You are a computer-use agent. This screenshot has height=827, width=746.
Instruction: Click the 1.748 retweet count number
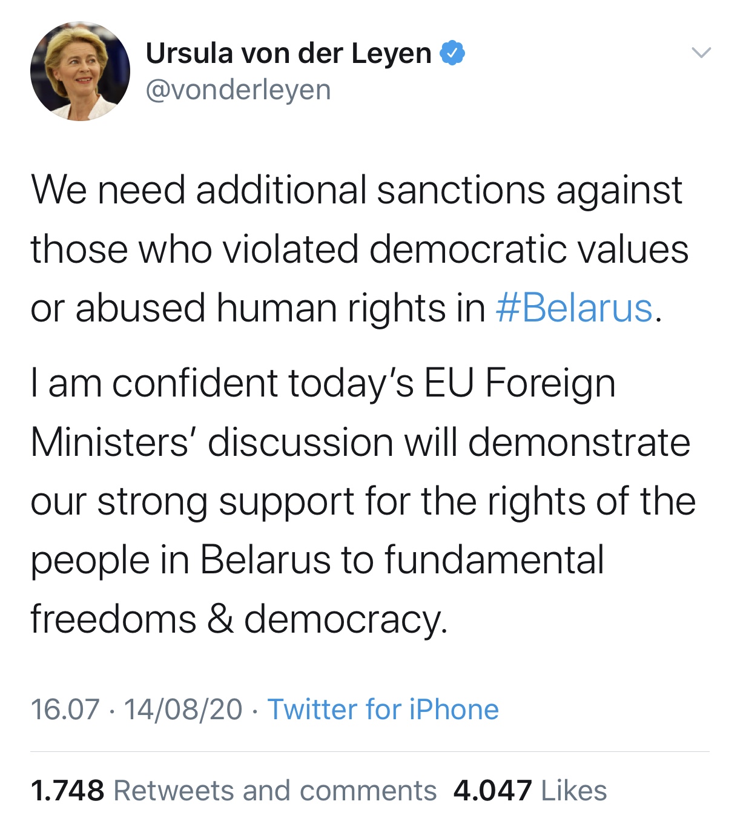[67, 791]
